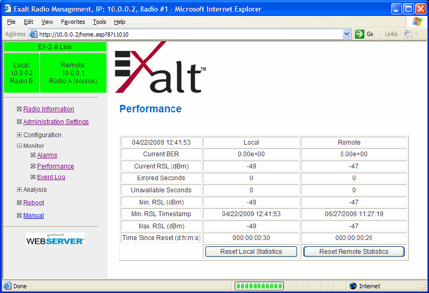Click the box icon beside Reboot

click(19, 202)
